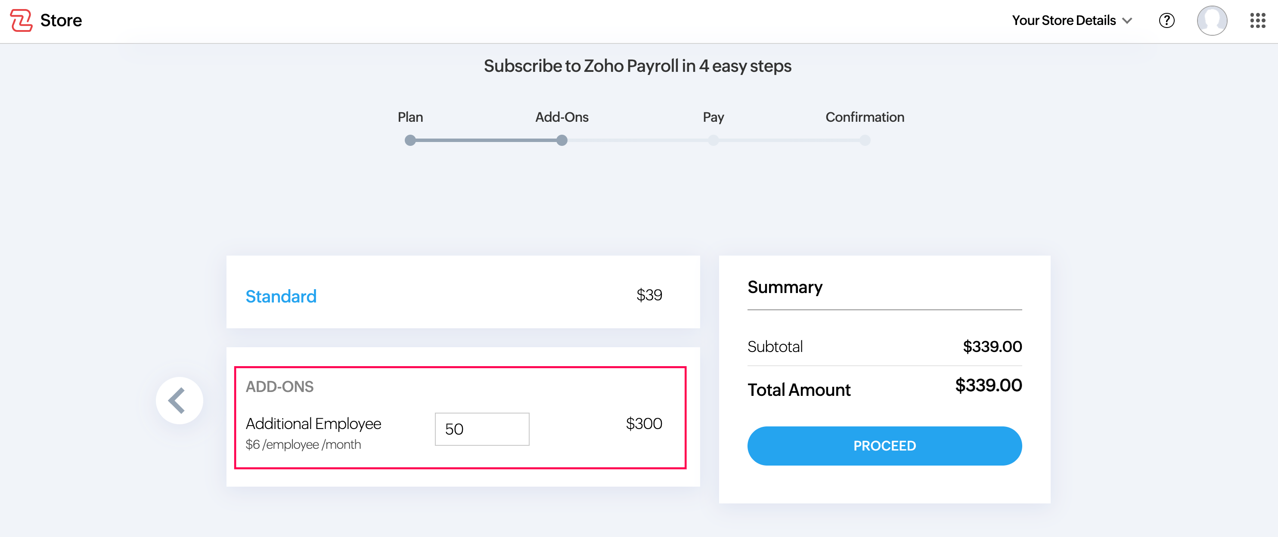Click the Zoho Store logo icon
Image resolution: width=1278 pixels, height=537 pixels.
click(22, 20)
